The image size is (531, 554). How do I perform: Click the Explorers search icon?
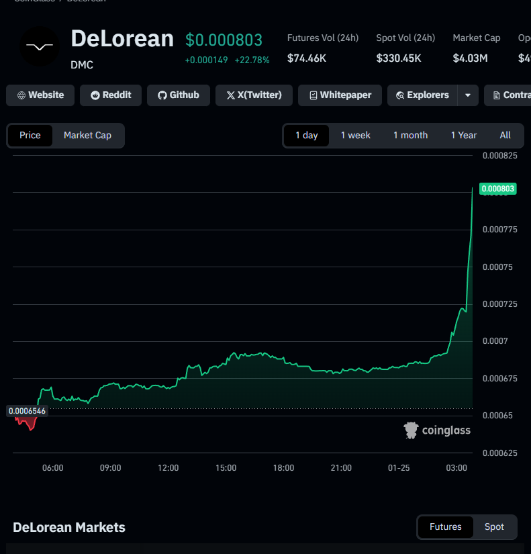click(x=400, y=95)
